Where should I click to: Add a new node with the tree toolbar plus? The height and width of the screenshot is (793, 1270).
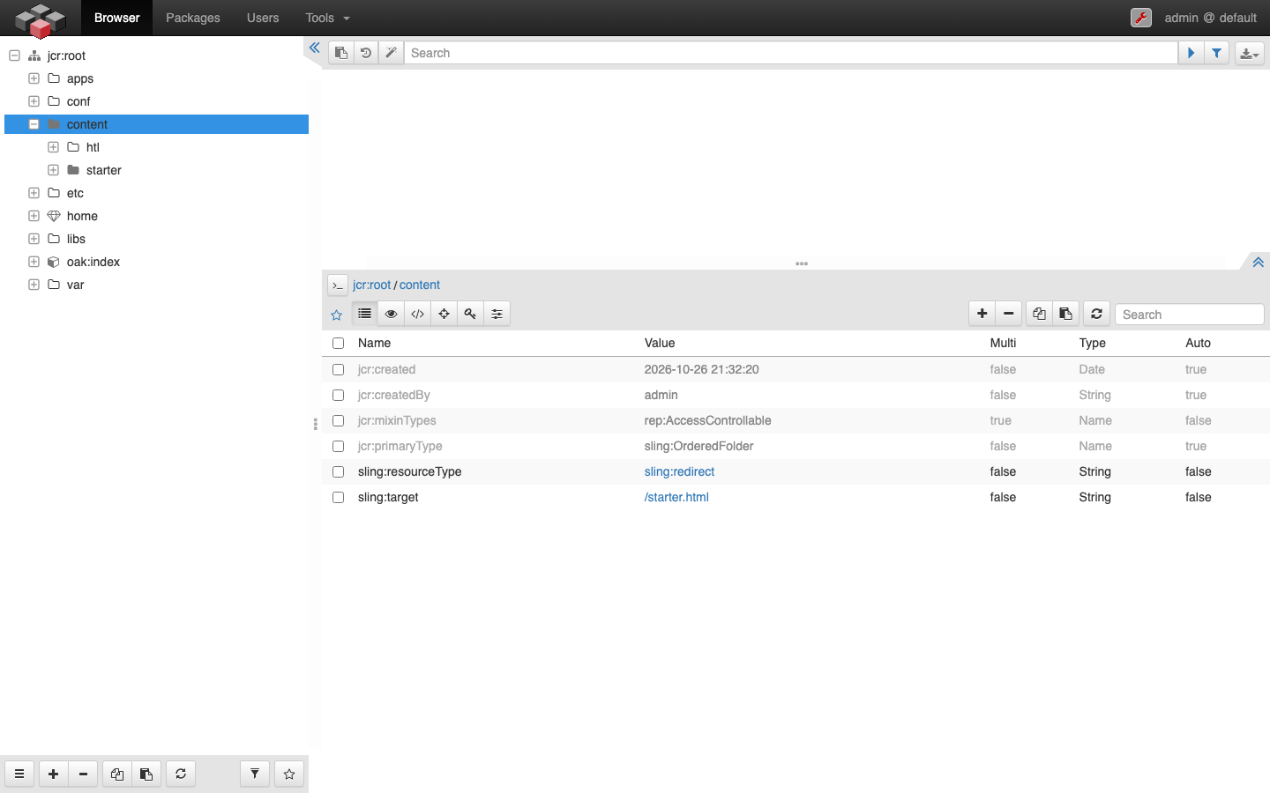54,774
